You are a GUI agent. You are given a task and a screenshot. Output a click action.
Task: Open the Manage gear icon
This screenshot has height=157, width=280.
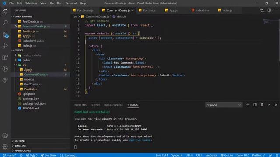click(x=5, y=147)
